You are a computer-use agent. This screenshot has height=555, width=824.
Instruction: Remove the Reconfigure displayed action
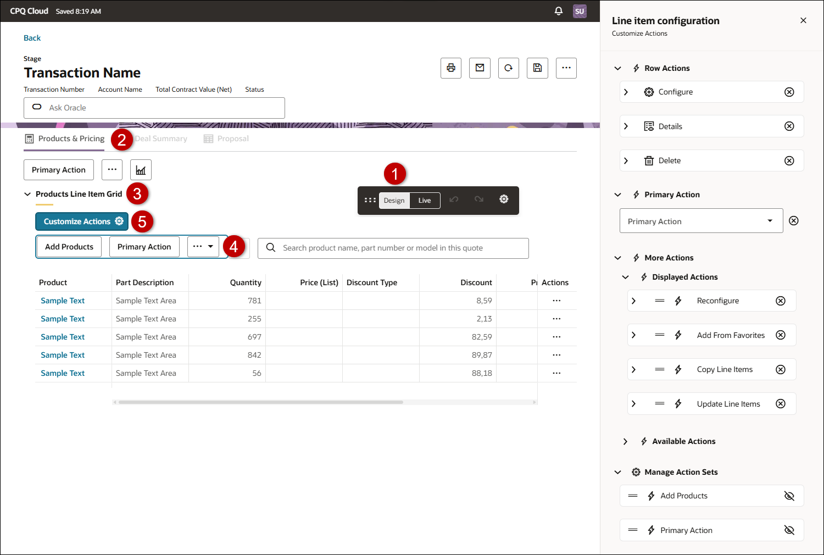(781, 301)
